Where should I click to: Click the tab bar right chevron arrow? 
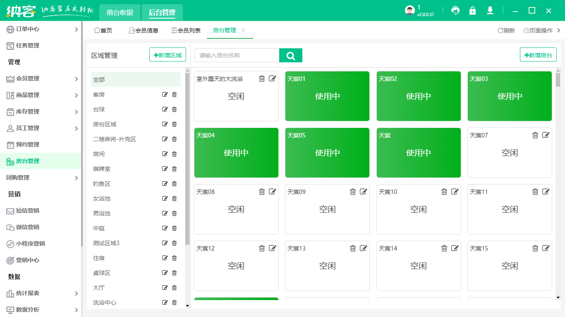tap(559, 30)
